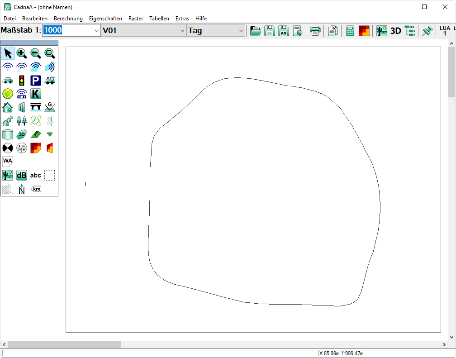The height and width of the screenshot is (358, 456).
Task: Select the foliage trees tool
Action: click(x=22, y=121)
